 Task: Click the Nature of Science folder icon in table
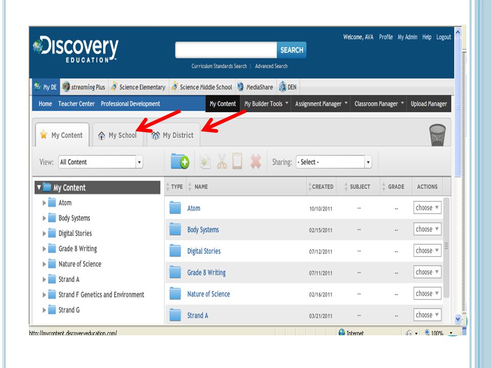175,294
